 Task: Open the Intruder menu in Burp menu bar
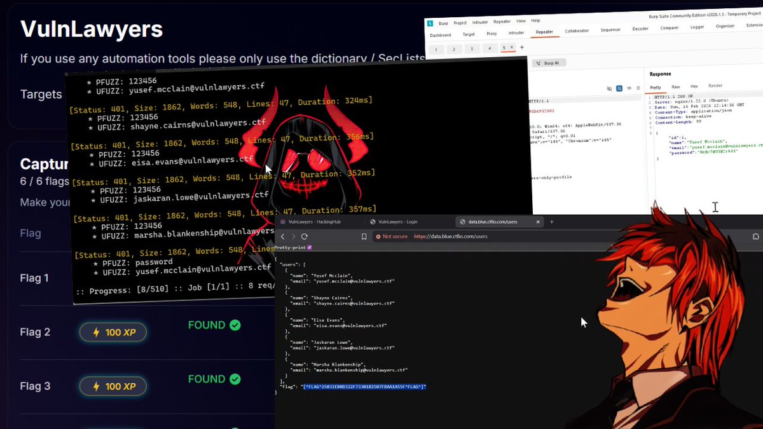480,22
